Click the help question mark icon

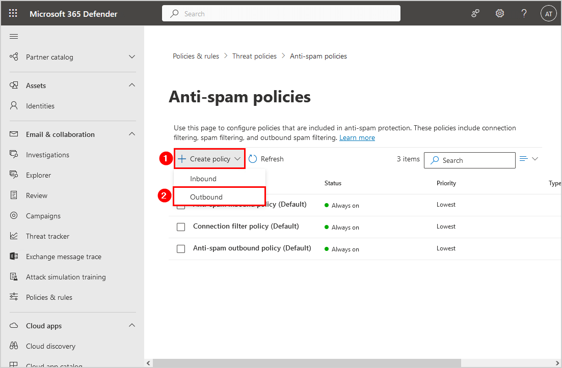[x=524, y=14]
